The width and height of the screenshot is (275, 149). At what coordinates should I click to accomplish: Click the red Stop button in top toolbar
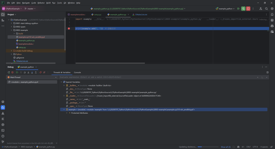tap(248, 9)
